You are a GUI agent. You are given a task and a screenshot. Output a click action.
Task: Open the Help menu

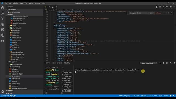click(x=43, y=3)
